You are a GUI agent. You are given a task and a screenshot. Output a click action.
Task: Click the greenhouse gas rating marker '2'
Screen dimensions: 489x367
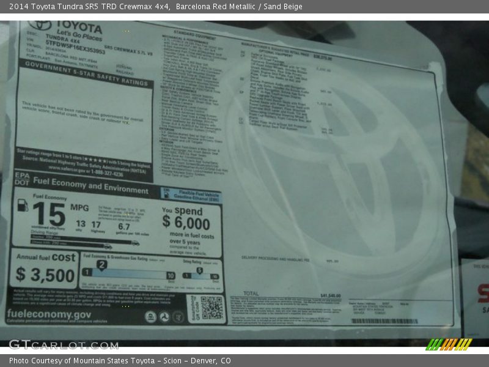tap(101, 265)
